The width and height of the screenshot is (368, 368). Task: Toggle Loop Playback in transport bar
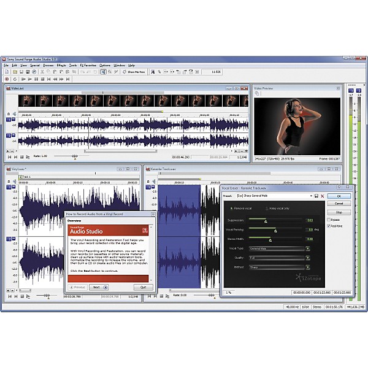tap(15, 79)
